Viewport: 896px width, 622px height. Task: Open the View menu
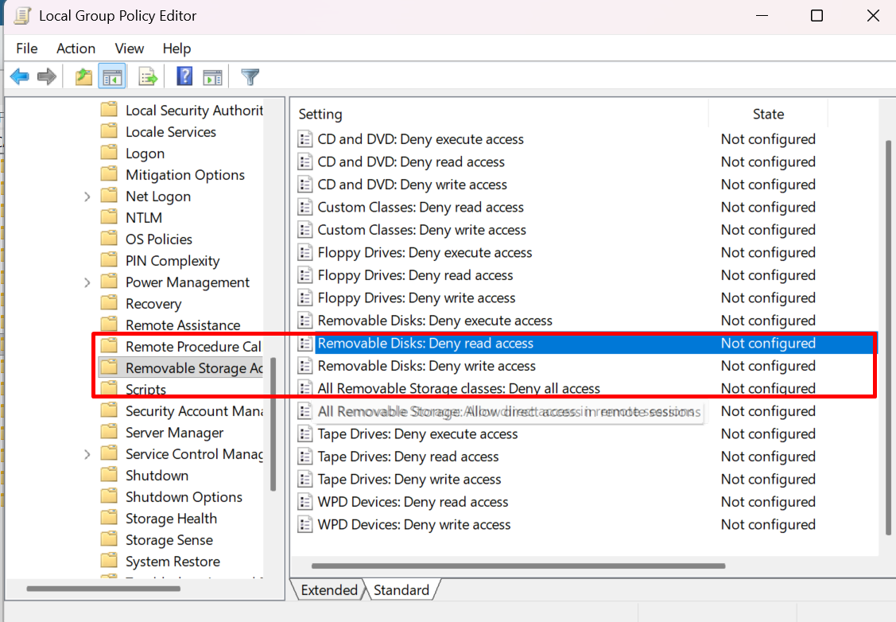pyautogui.click(x=130, y=49)
